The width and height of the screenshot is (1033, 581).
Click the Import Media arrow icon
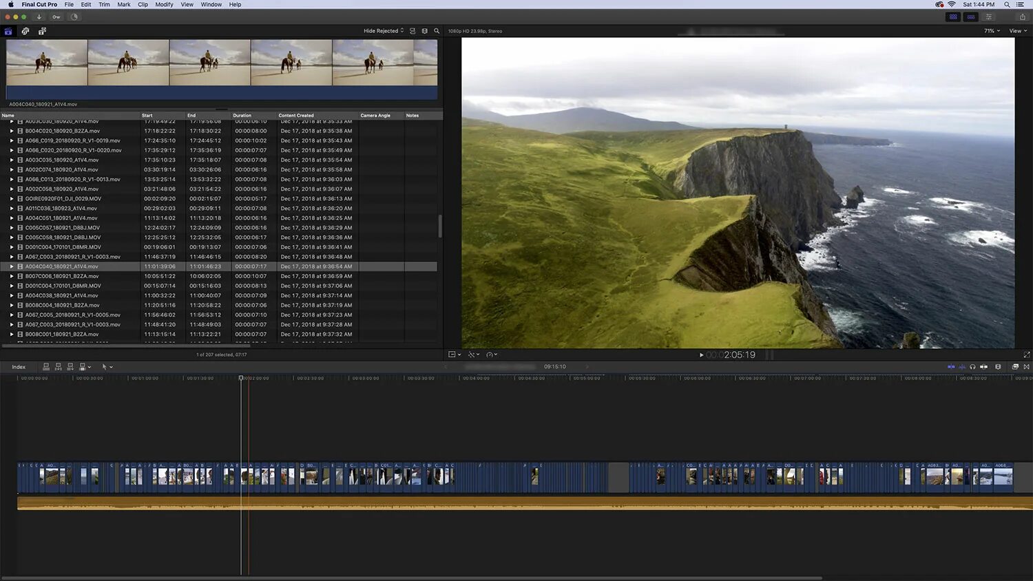click(39, 17)
